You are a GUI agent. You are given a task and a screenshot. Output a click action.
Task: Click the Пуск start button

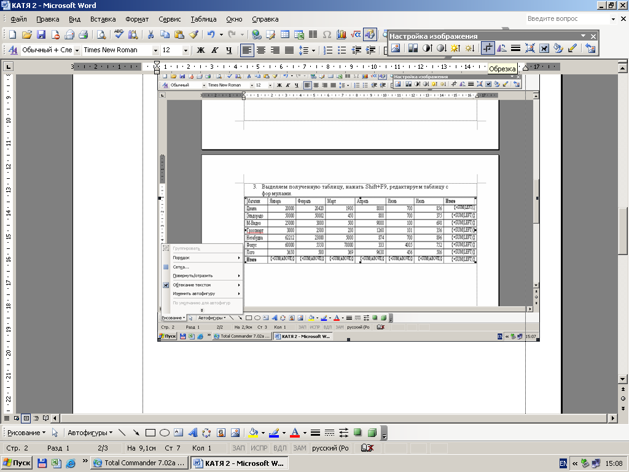point(17,463)
